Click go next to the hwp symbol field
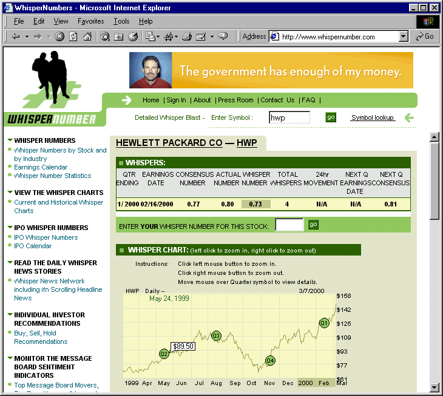The width and height of the screenshot is (443, 396). click(331, 117)
